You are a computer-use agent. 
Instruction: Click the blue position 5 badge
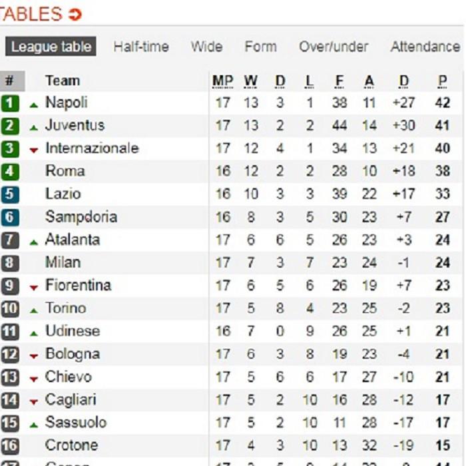click(x=10, y=194)
